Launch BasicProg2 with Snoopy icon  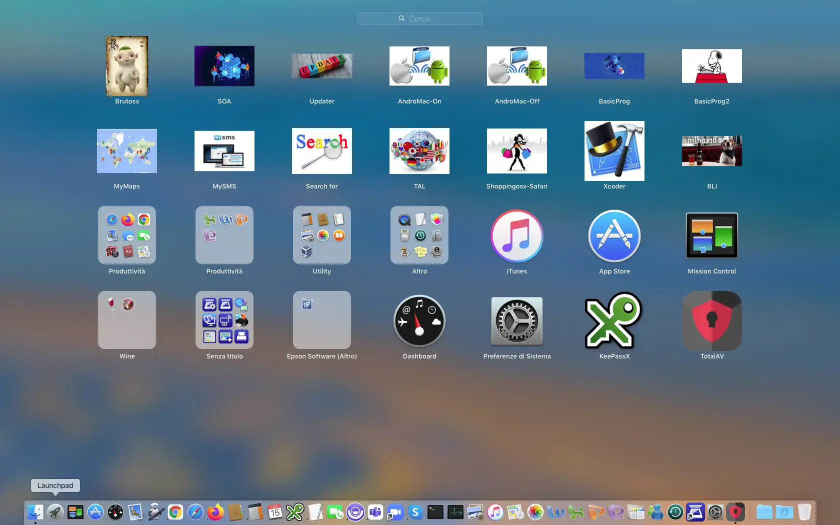(x=712, y=66)
